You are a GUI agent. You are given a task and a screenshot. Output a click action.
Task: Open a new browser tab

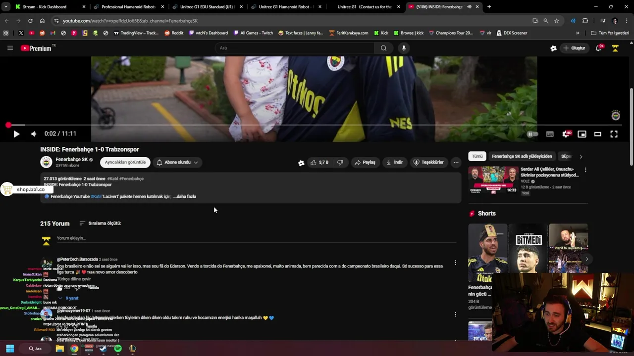[489, 7]
